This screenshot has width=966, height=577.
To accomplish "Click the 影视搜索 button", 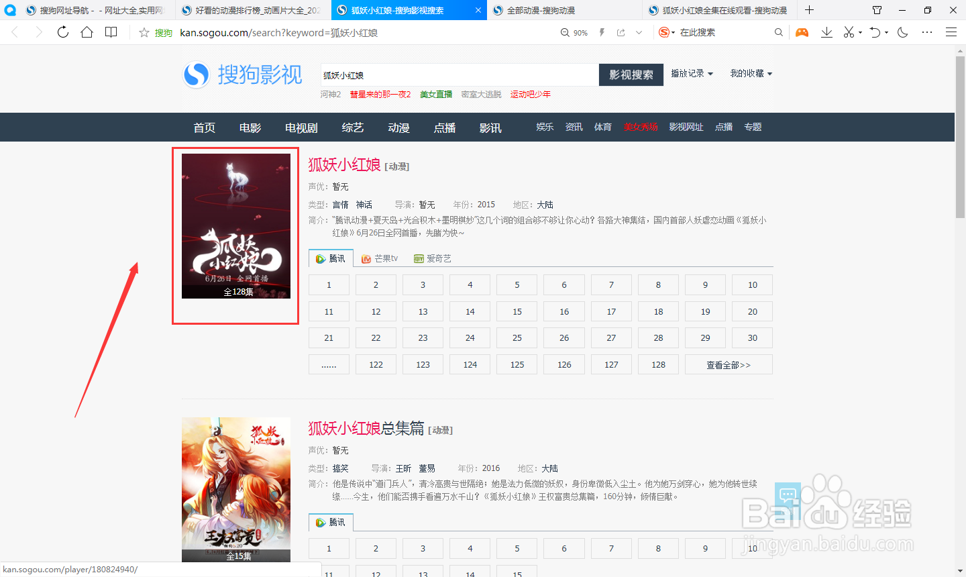I will [631, 75].
